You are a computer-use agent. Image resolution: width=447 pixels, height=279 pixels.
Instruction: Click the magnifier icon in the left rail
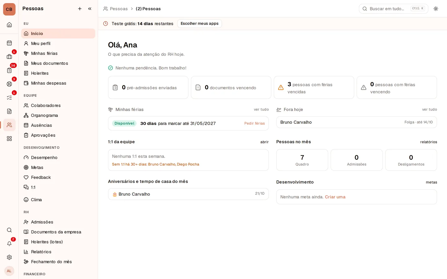point(9,230)
